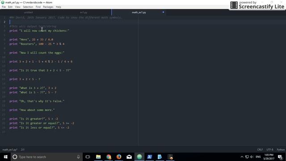Click the line 'How about some more.'
The height and width of the screenshot is (161, 286).
(x=32, y=110)
